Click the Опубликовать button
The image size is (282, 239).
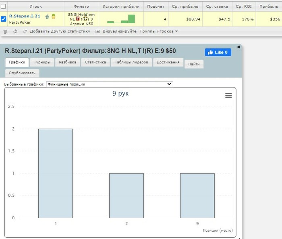(22, 73)
